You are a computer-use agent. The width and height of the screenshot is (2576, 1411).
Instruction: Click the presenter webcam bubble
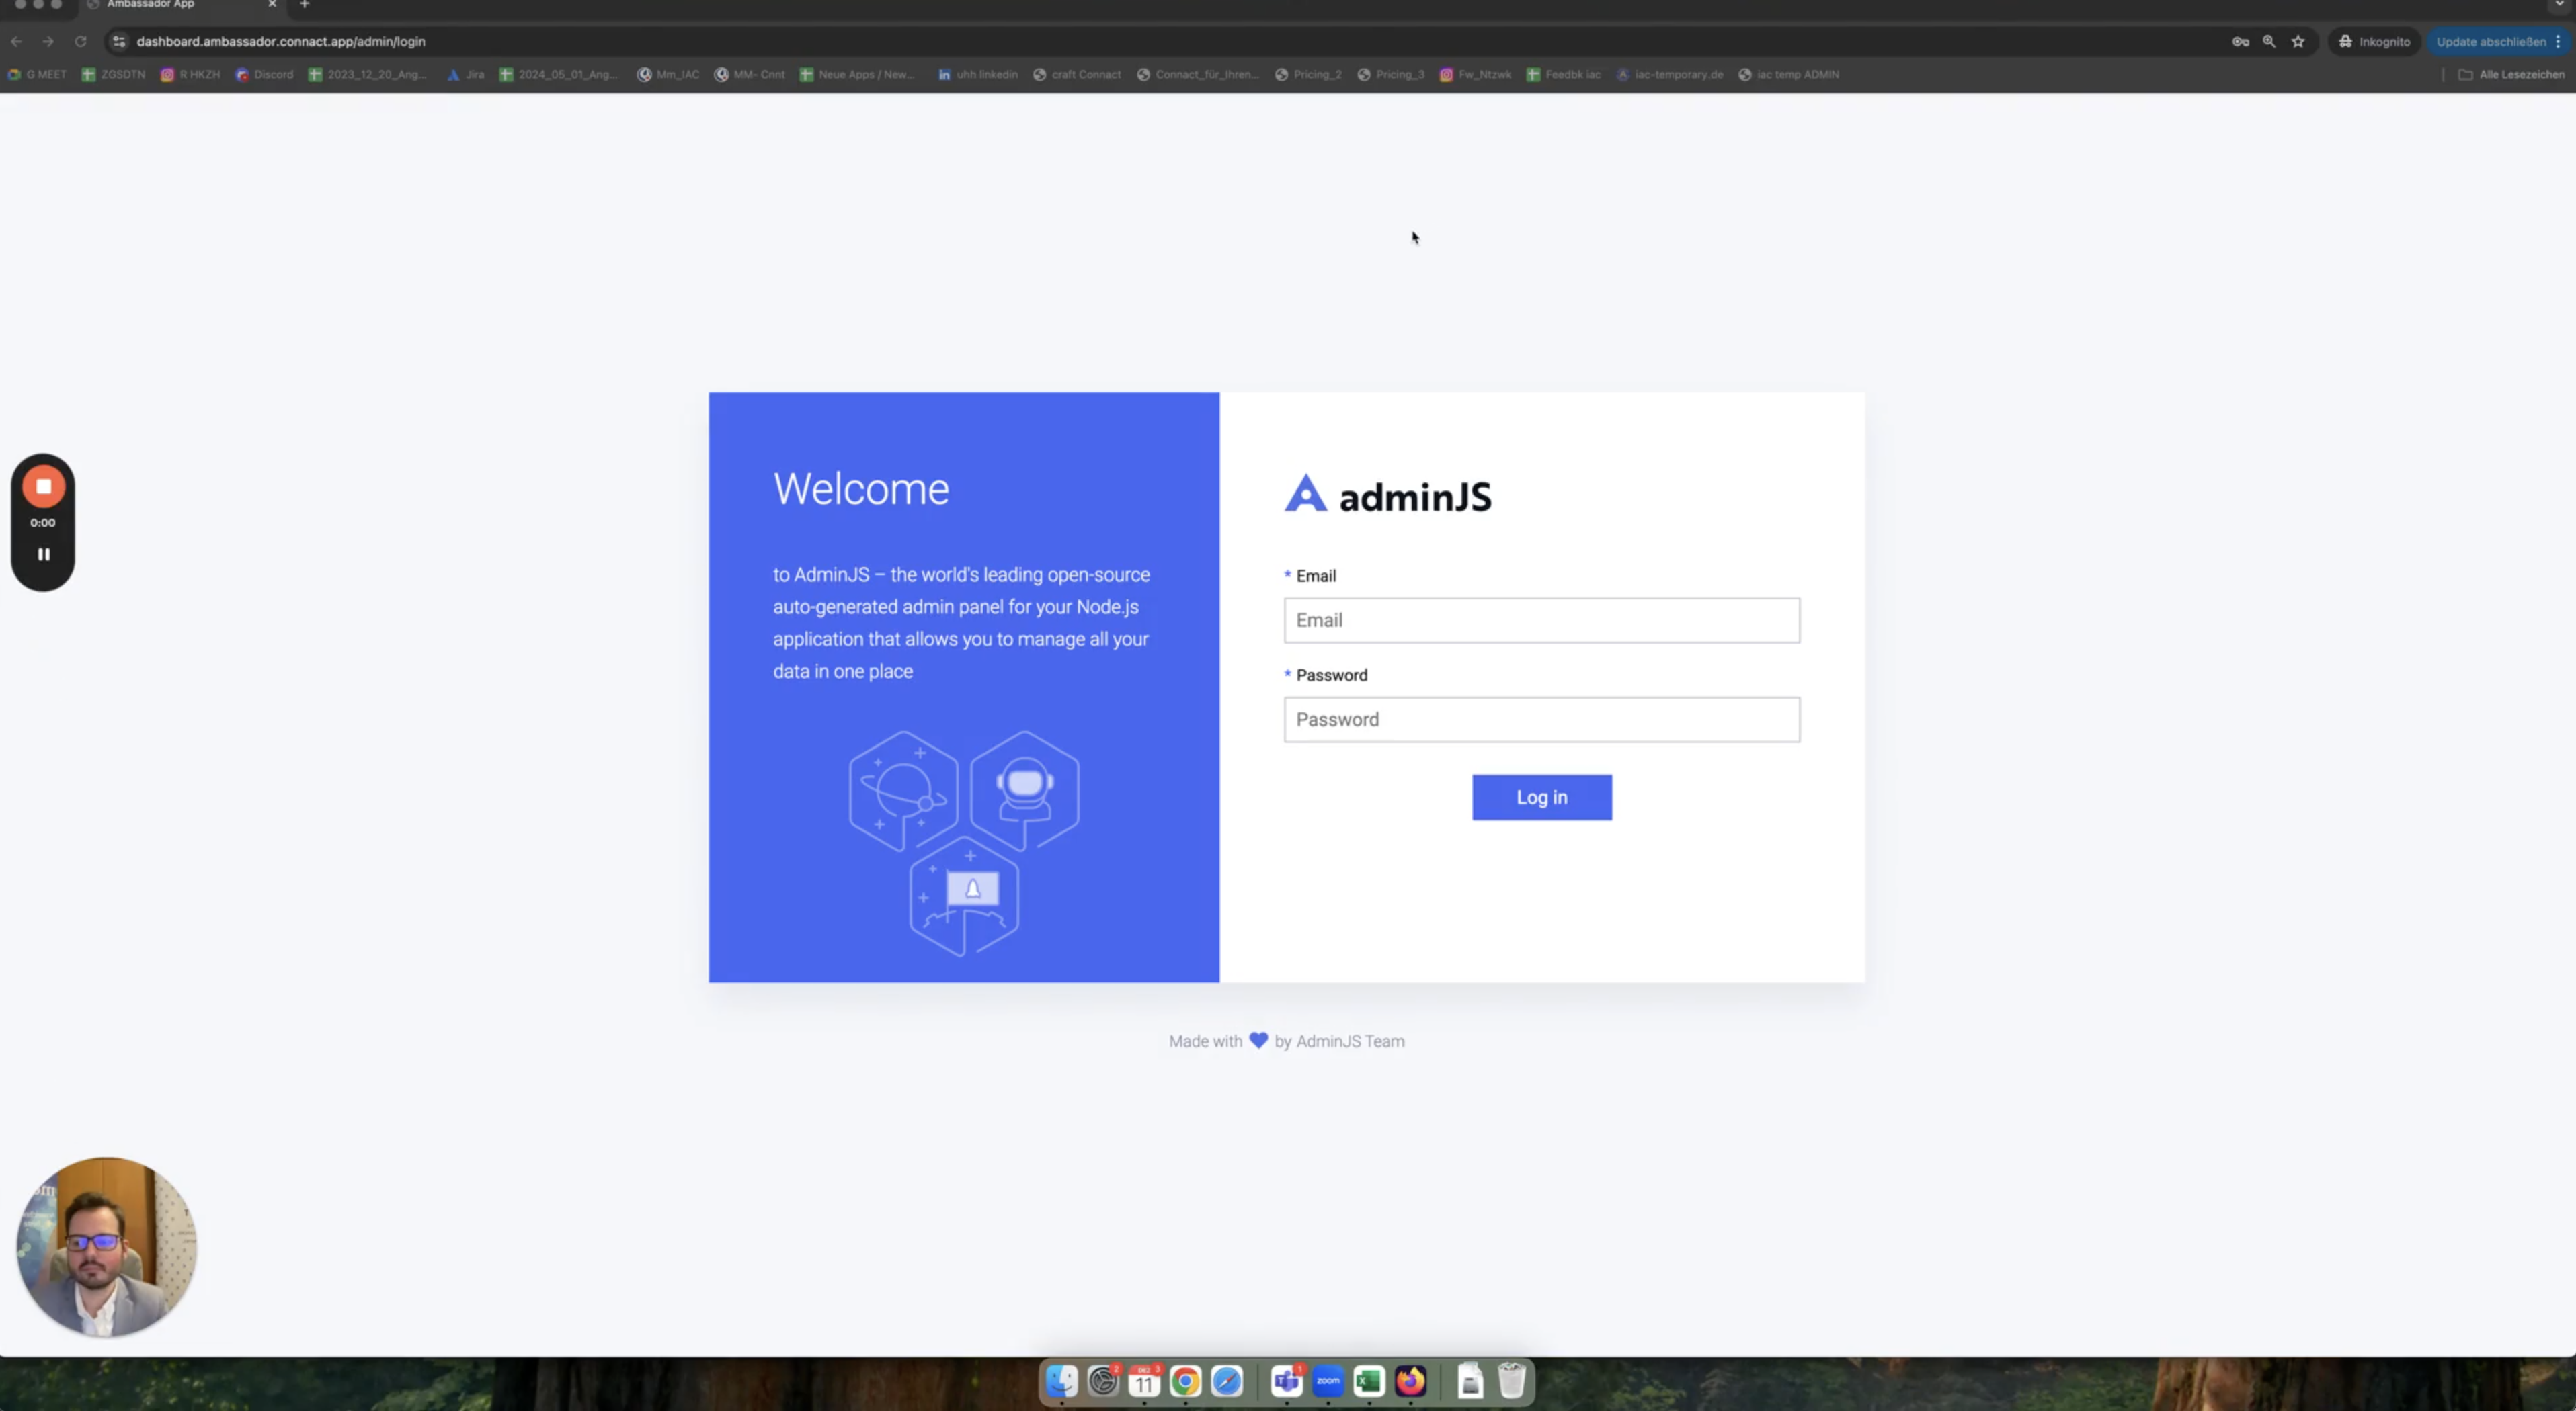[x=106, y=1247]
